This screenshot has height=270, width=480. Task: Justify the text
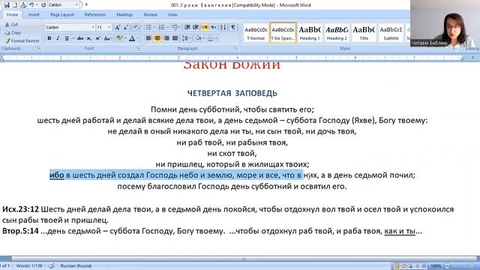coord(175,38)
